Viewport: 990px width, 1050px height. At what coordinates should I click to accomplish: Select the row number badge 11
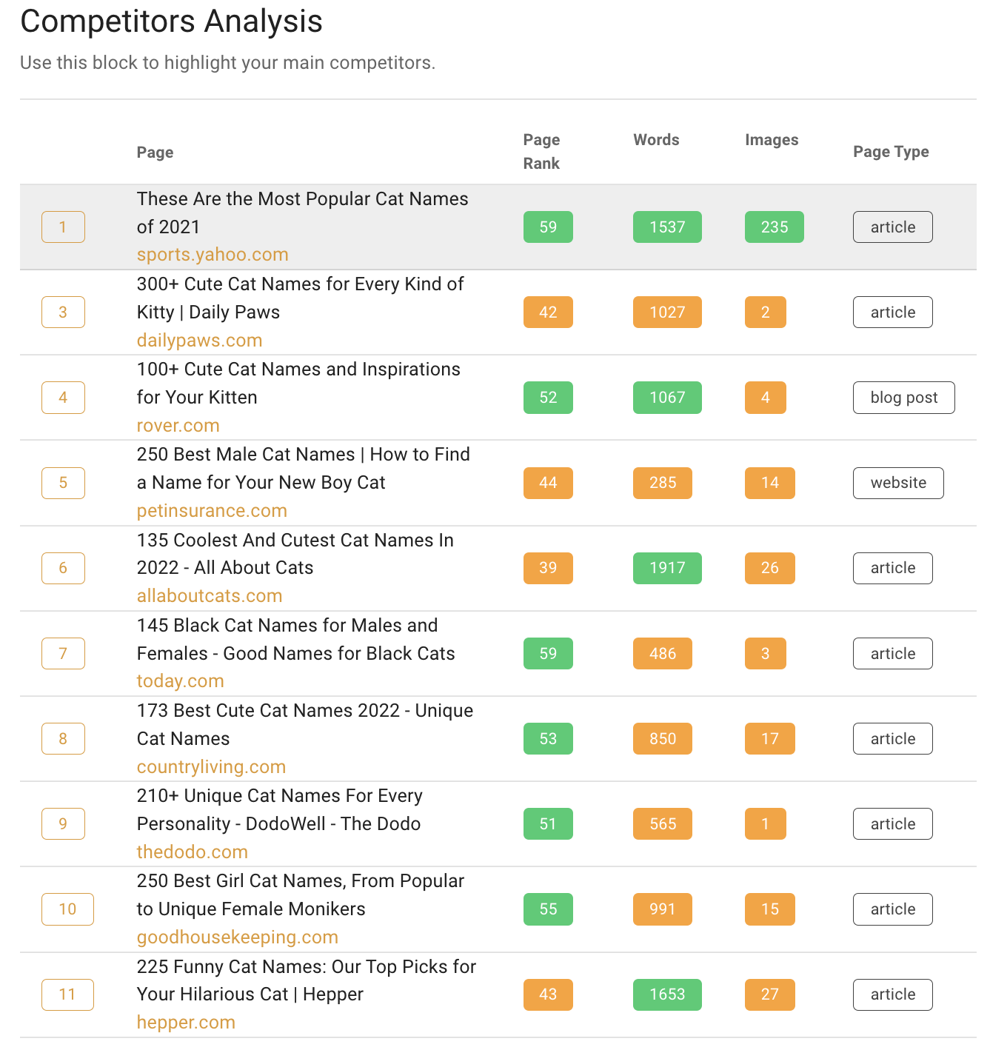click(67, 994)
